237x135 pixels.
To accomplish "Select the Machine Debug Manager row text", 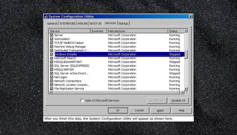I will click(70, 47).
